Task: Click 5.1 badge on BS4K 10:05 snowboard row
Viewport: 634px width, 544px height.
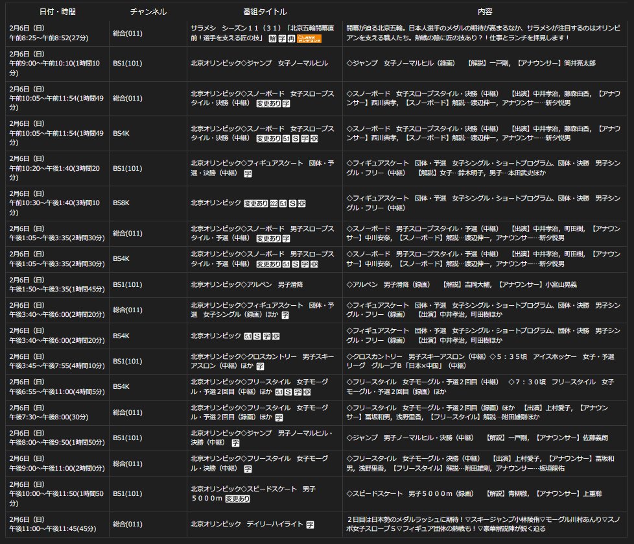Action: click(x=286, y=139)
